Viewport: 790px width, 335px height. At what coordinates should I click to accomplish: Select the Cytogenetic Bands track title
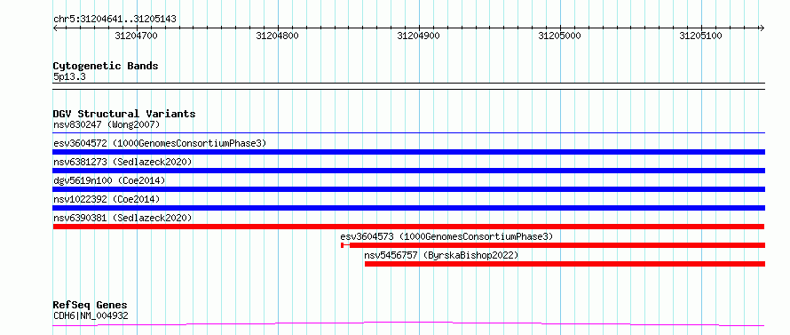pos(106,66)
